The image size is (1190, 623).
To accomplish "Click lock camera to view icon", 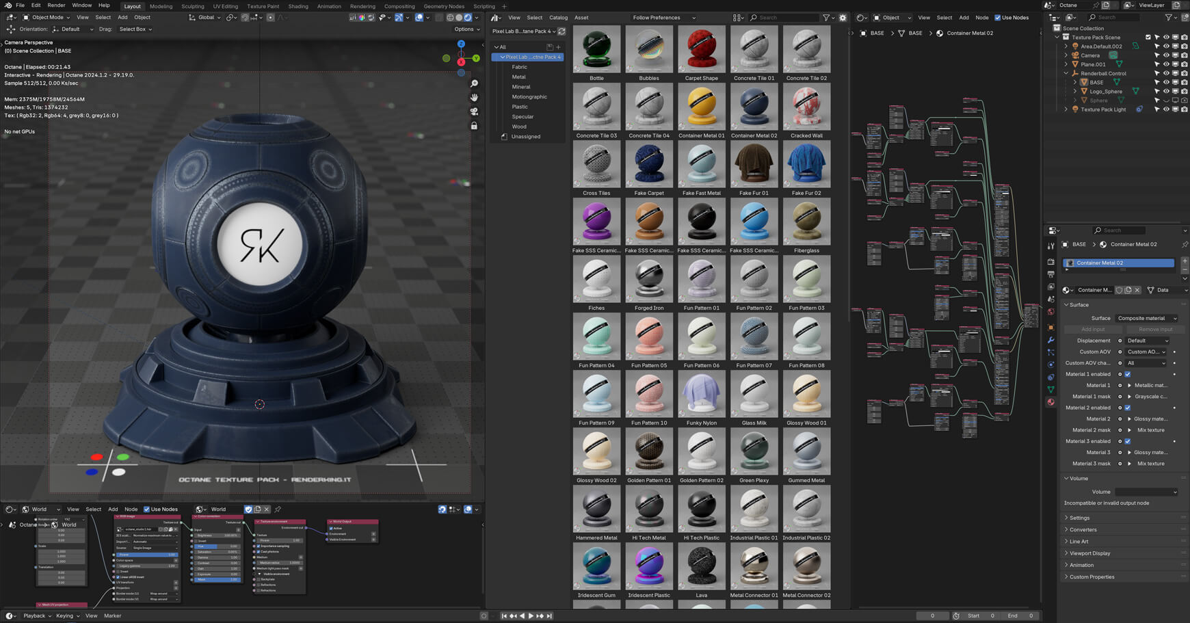I will [474, 126].
